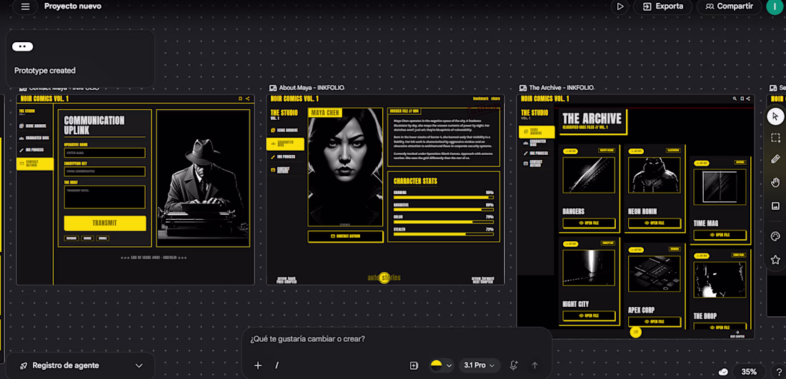Open file for NIGHT CITY card
This screenshot has width=786, height=379.
click(x=589, y=316)
